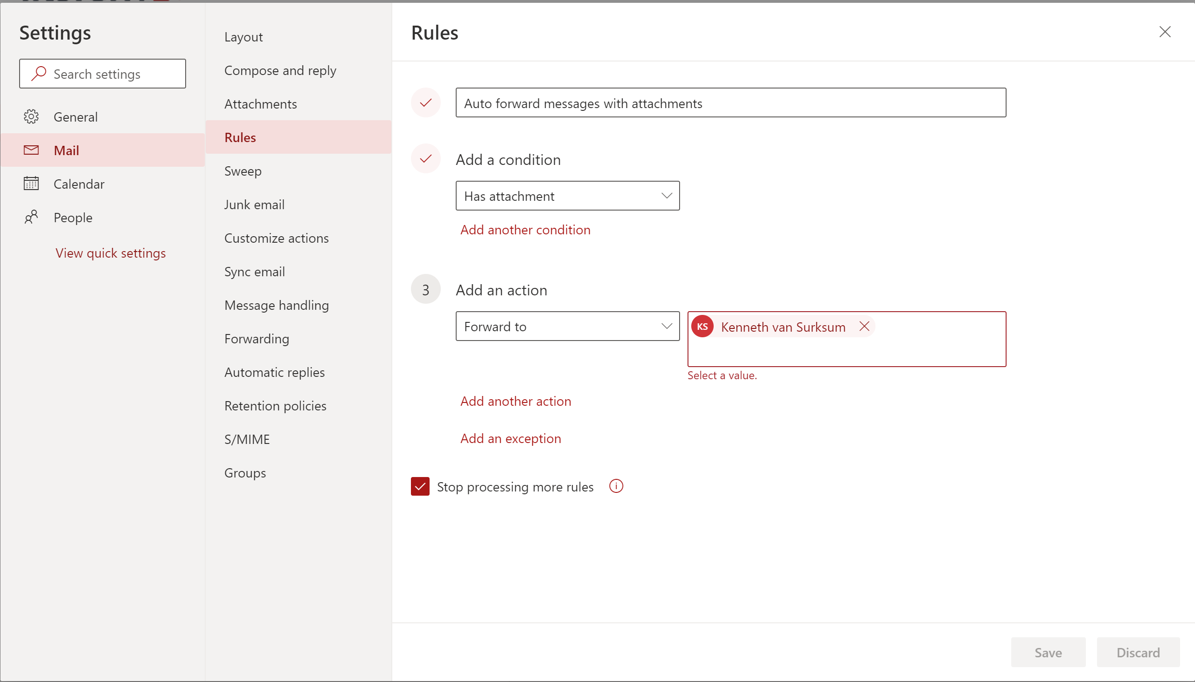The width and height of the screenshot is (1195, 682).
Task: Select the People settings category
Action: [102, 218]
